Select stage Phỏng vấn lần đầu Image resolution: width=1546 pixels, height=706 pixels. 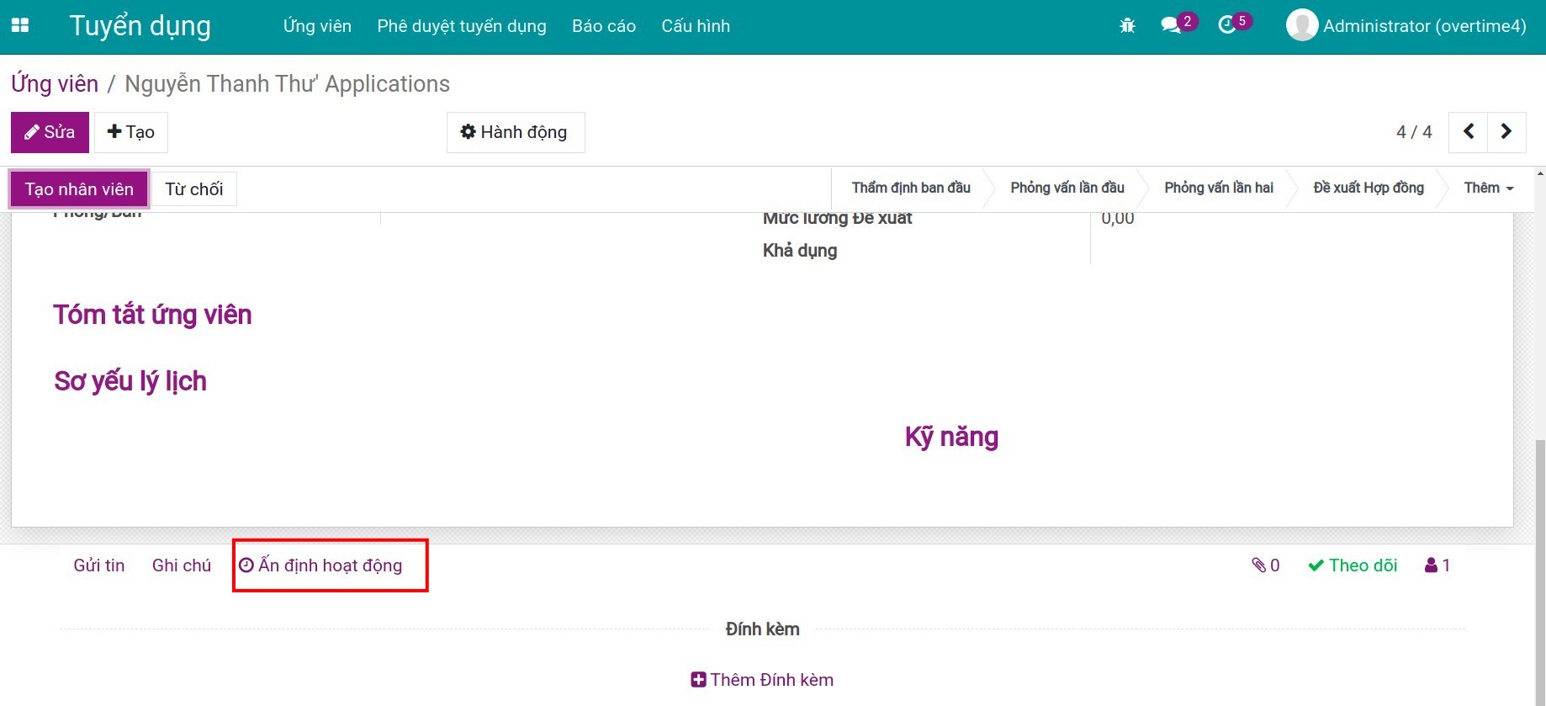1067,188
